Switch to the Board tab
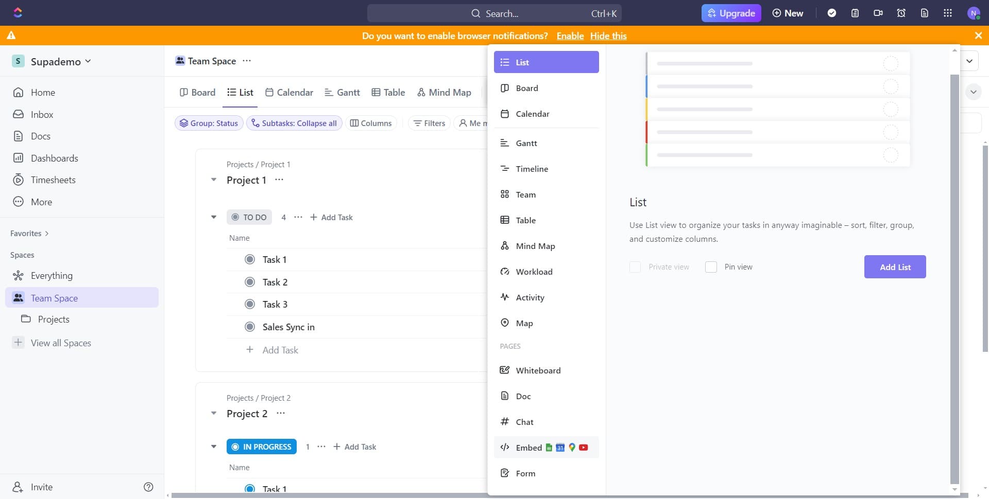The image size is (989, 499). [197, 92]
